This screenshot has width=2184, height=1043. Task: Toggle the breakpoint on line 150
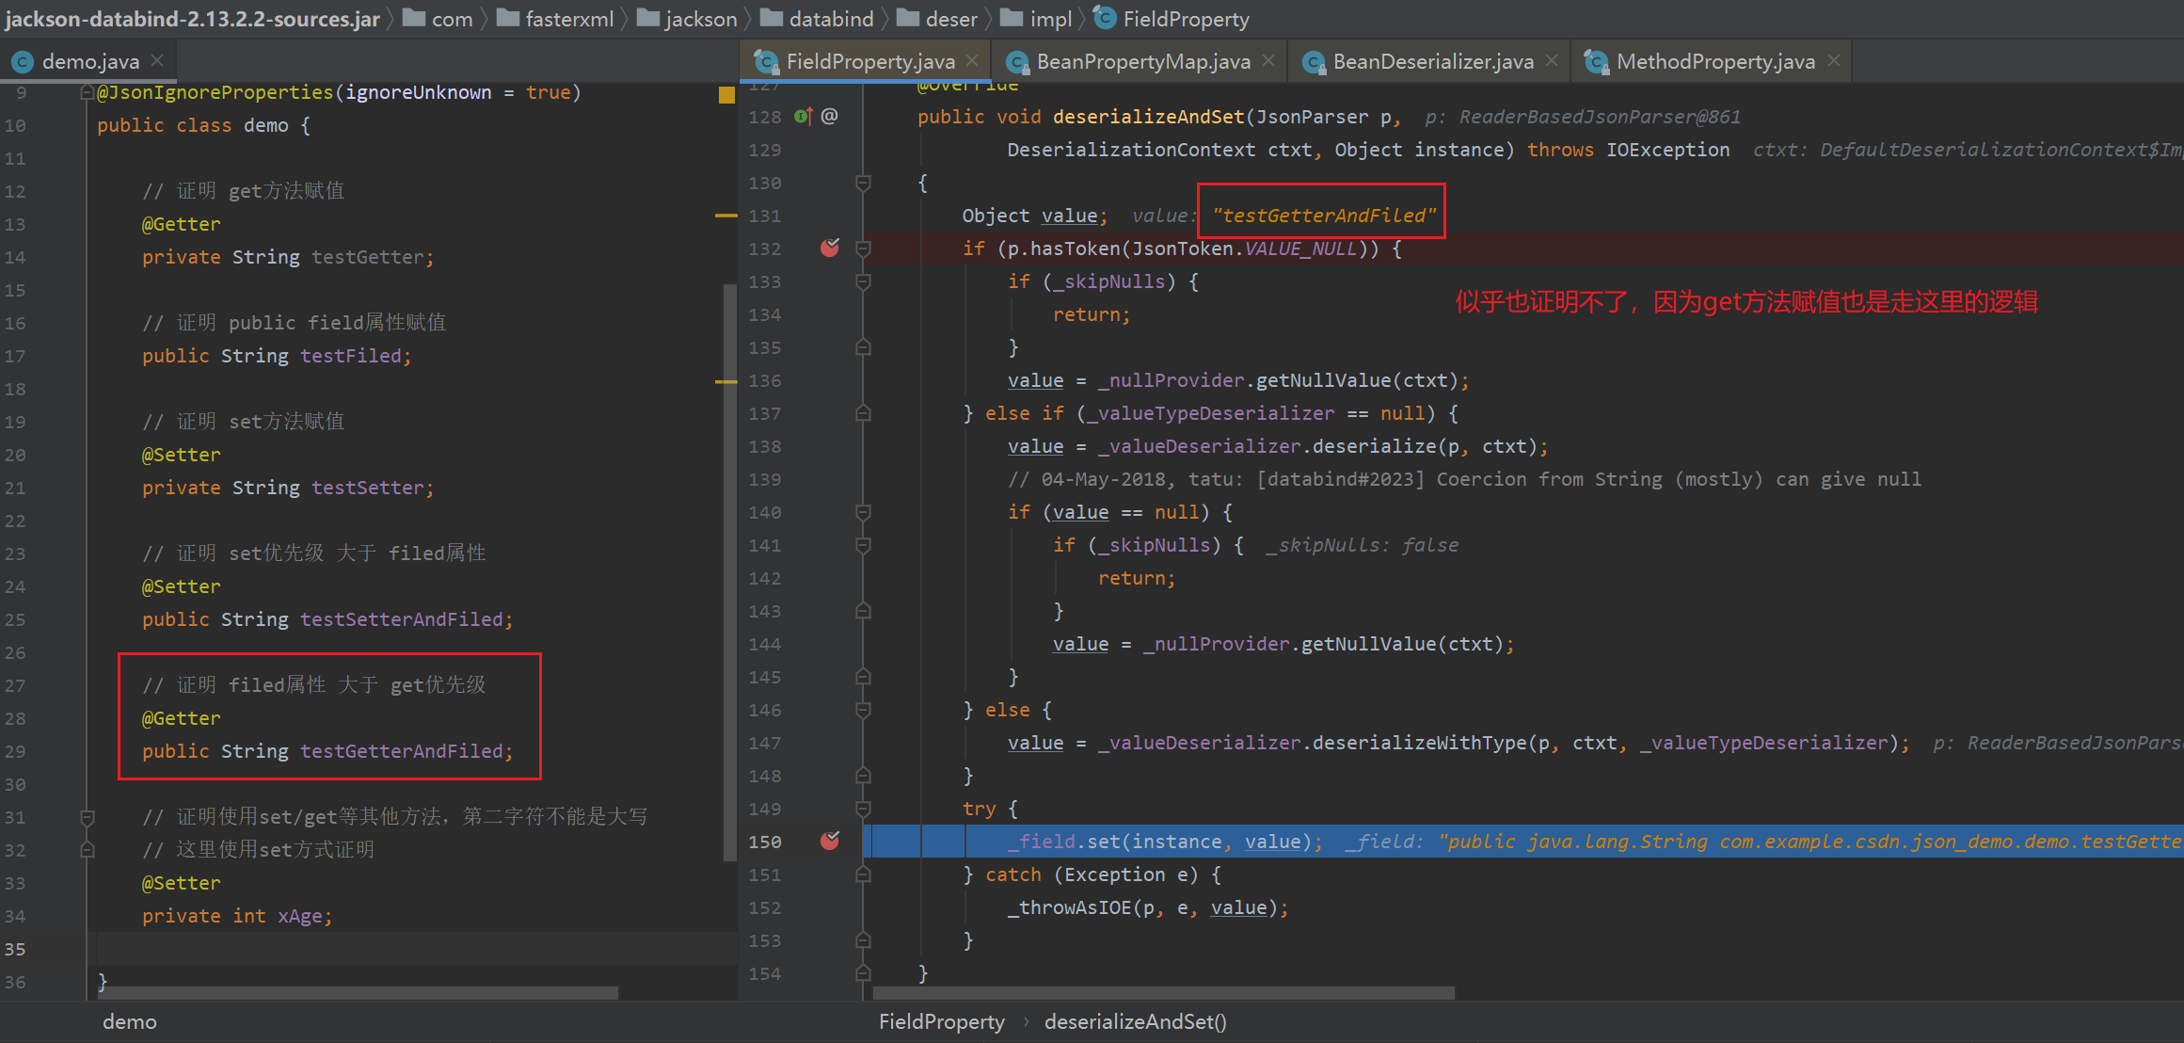[829, 841]
